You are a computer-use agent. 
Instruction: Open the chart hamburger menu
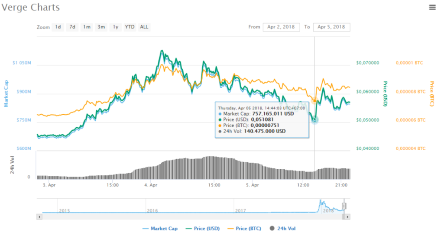coord(432,7)
